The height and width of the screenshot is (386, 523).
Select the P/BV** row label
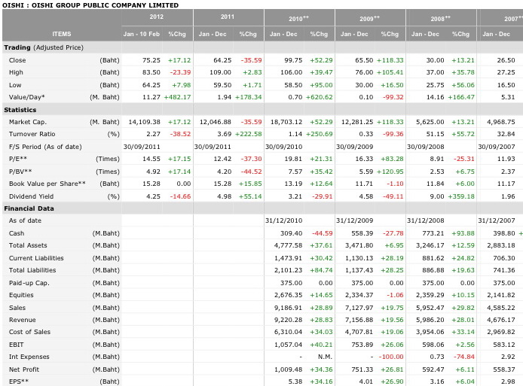point(20,172)
